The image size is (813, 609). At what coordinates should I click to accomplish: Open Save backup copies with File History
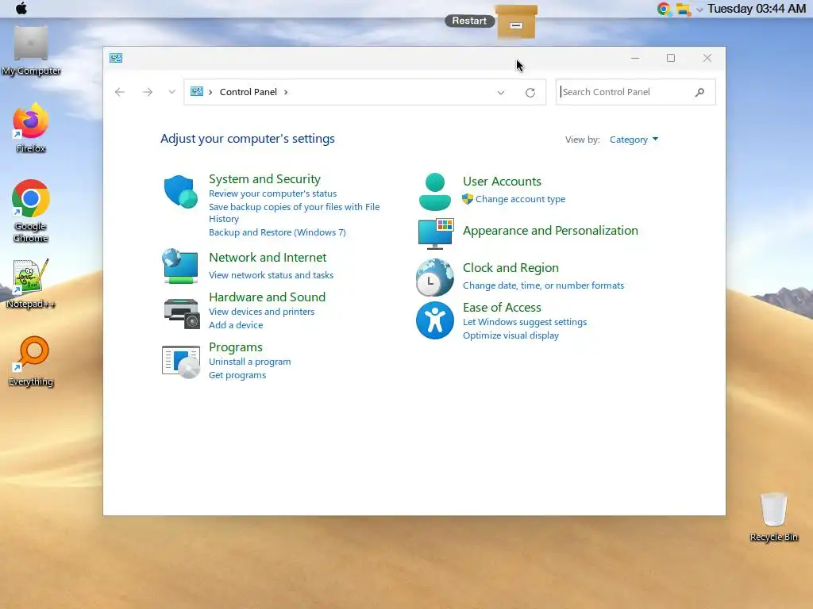(x=294, y=213)
